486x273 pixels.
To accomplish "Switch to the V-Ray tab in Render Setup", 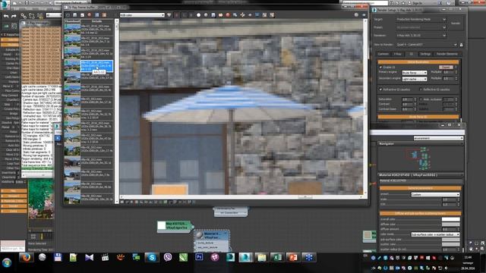I will tap(397, 54).
